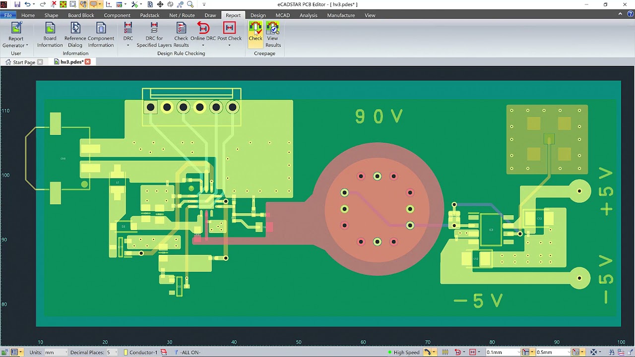Click the binoculars find icon in status bar
Screen dimensions: 635x357
[613, 352]
